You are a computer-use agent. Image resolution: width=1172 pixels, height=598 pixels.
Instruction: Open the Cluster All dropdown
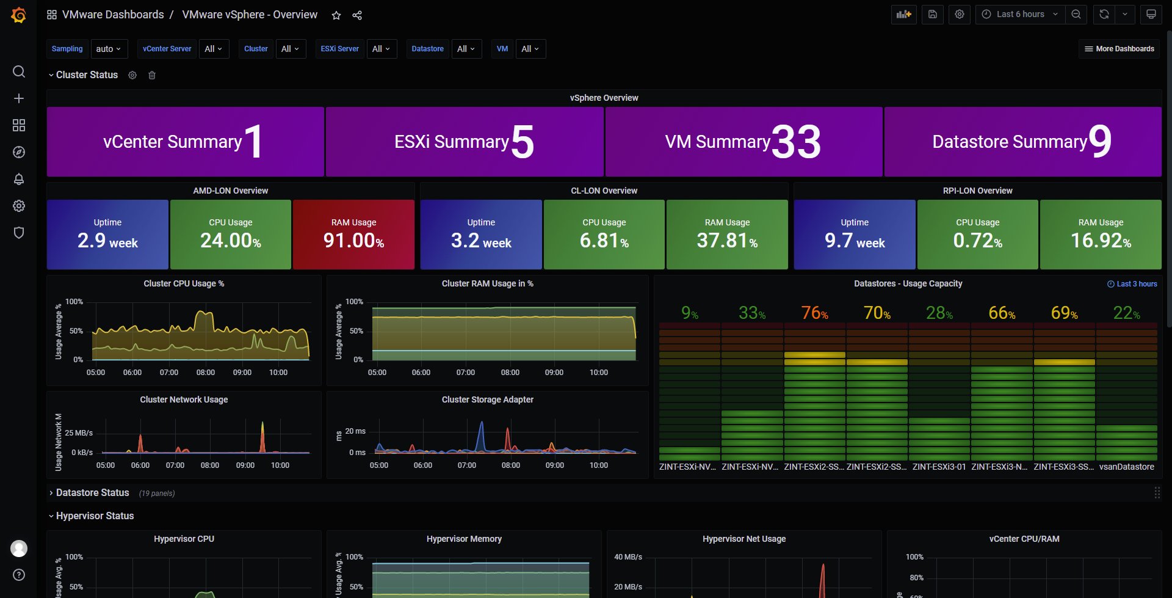point(291,49)
